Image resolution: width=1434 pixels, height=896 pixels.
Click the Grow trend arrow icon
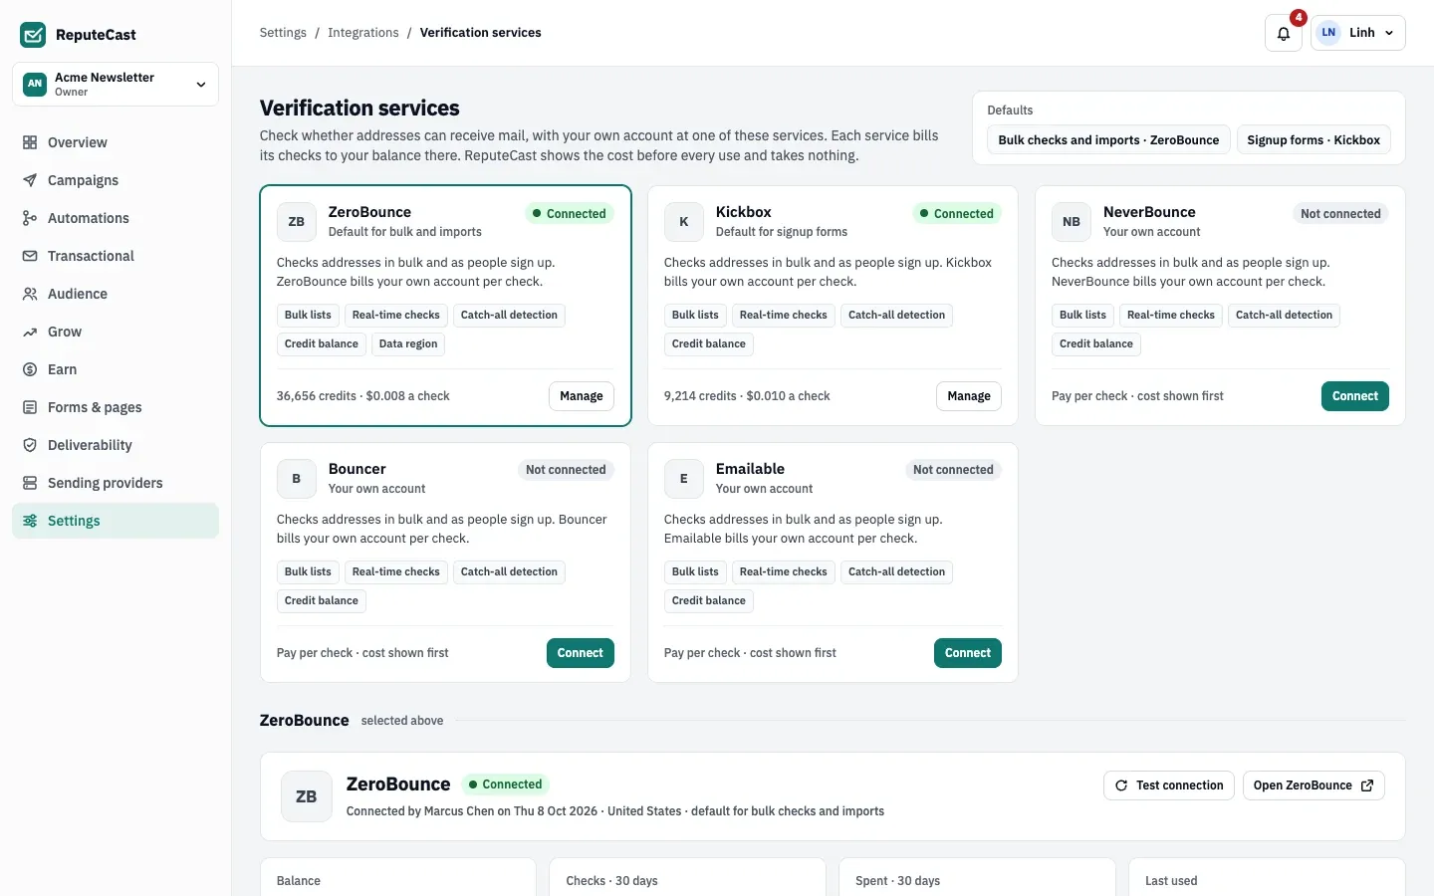point(30,332)
